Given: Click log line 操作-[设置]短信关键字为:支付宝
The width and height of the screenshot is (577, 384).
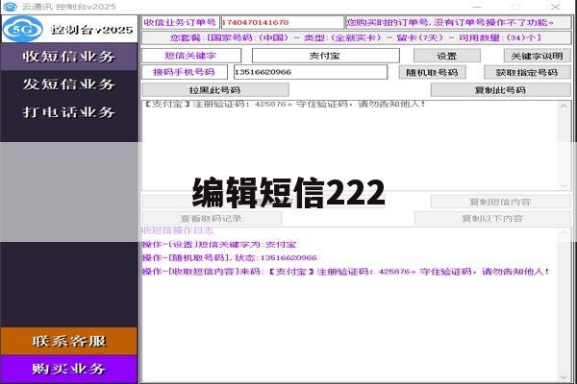Looking at the screenshot, I should tap(219, 245).
